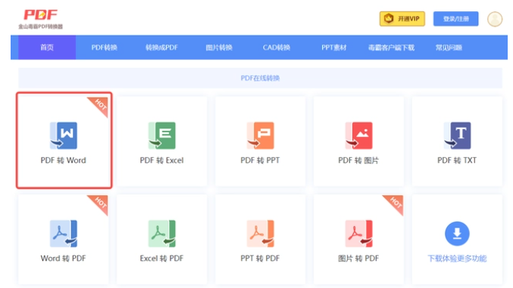Open the PPT 转 PDF converter icon
The height and width of the screenshot is (288, 513).
click(261, 234)
